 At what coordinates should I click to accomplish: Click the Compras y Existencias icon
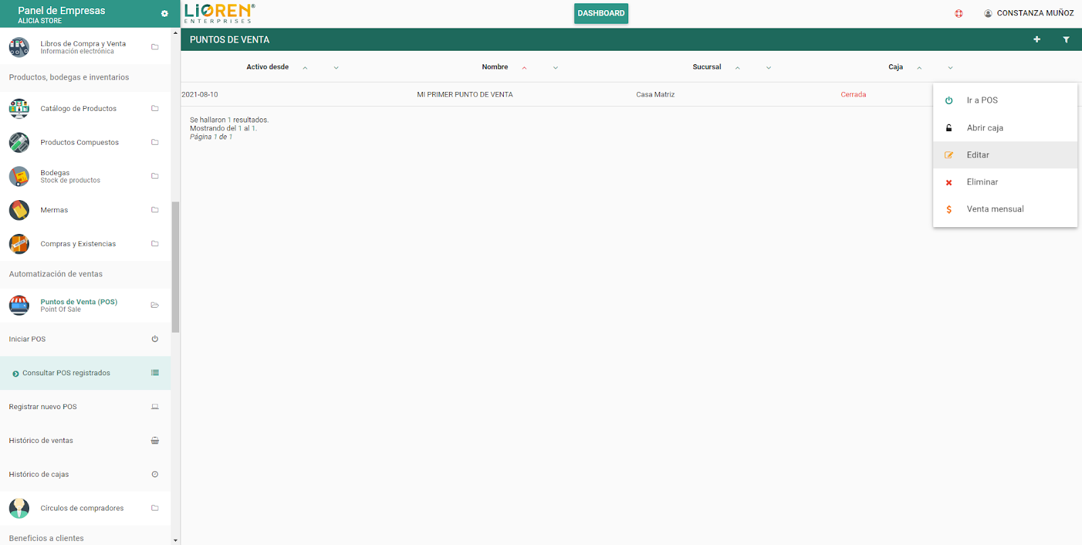[x=19, y=243]
